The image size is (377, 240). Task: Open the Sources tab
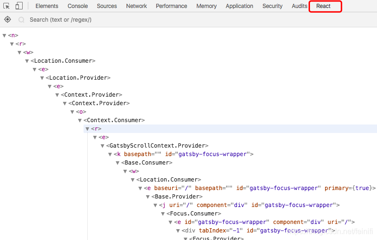(107, 6)
